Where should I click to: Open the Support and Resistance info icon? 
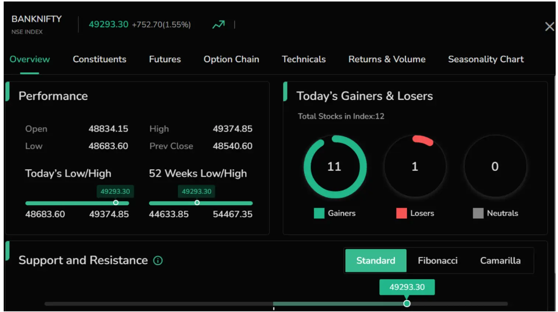pyautogui.click(x=158, y=261)
